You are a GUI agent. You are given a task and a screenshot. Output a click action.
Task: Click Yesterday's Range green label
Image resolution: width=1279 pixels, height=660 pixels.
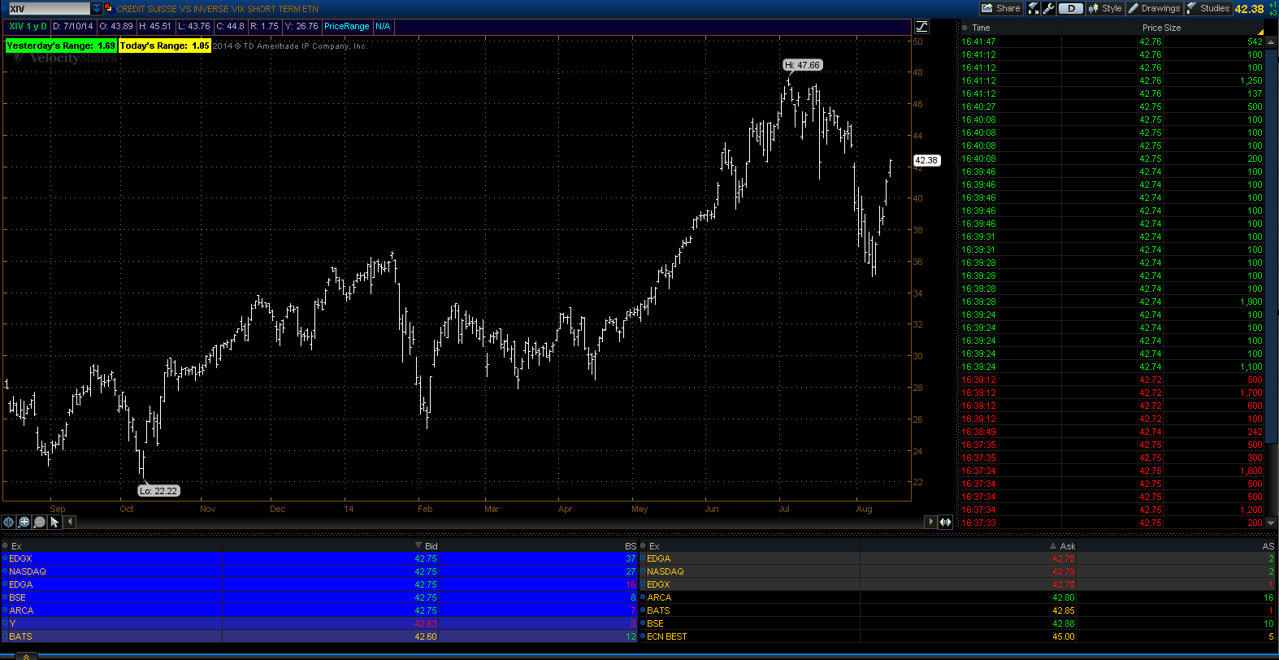tap(61, 46)
